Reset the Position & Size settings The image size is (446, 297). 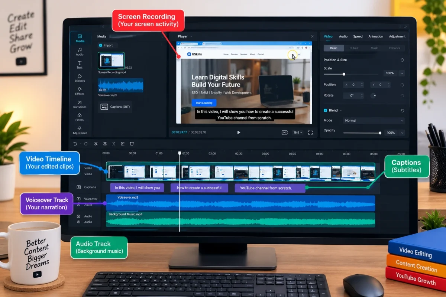click(402, 60)
